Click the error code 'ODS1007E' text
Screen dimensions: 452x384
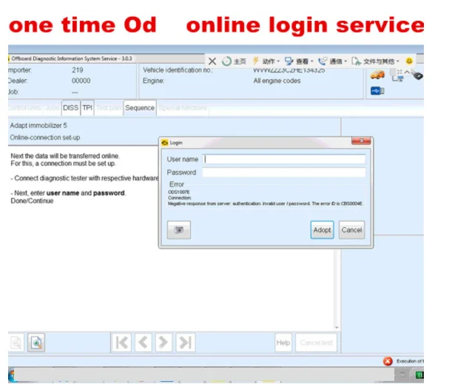(179, 192)
